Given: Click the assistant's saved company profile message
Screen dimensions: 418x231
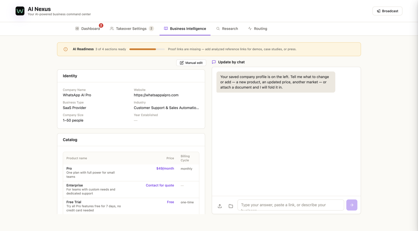Looking at the screenshot, I should pos(276,82).
